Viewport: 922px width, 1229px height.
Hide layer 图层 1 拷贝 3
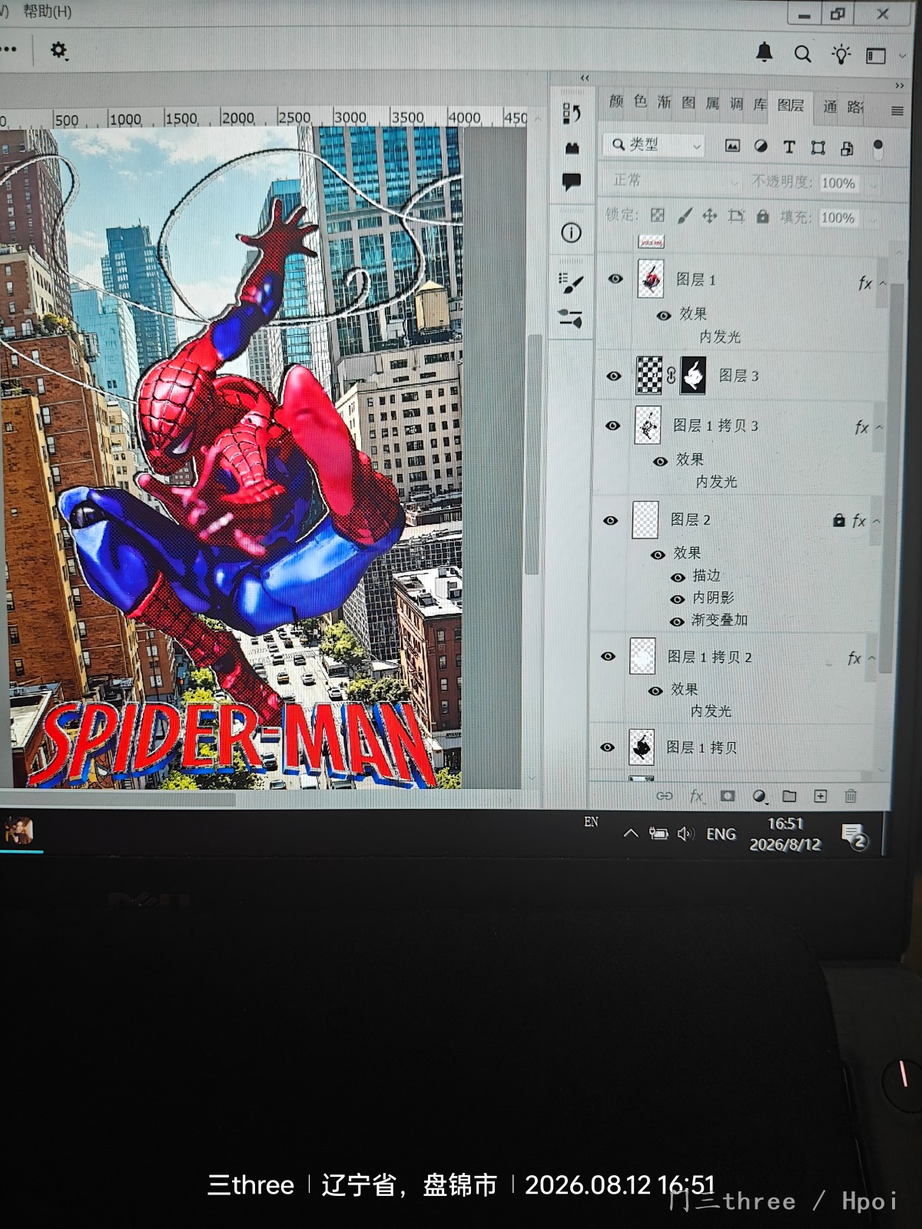612,426
